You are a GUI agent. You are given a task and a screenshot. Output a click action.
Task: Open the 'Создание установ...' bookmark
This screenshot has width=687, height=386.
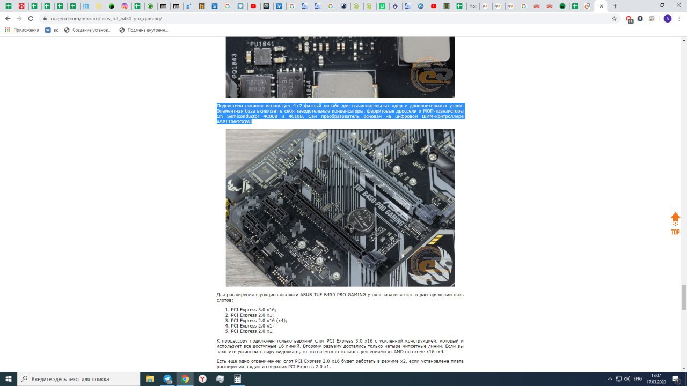88,30
